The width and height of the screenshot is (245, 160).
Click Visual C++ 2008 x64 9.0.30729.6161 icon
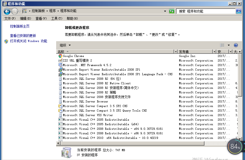point(60,128)
